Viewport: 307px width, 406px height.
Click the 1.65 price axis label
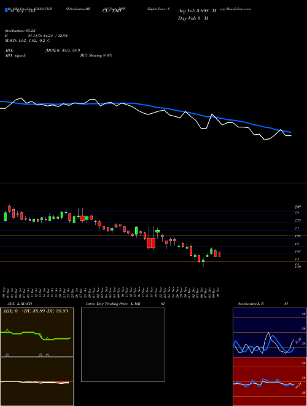point(297,252)
